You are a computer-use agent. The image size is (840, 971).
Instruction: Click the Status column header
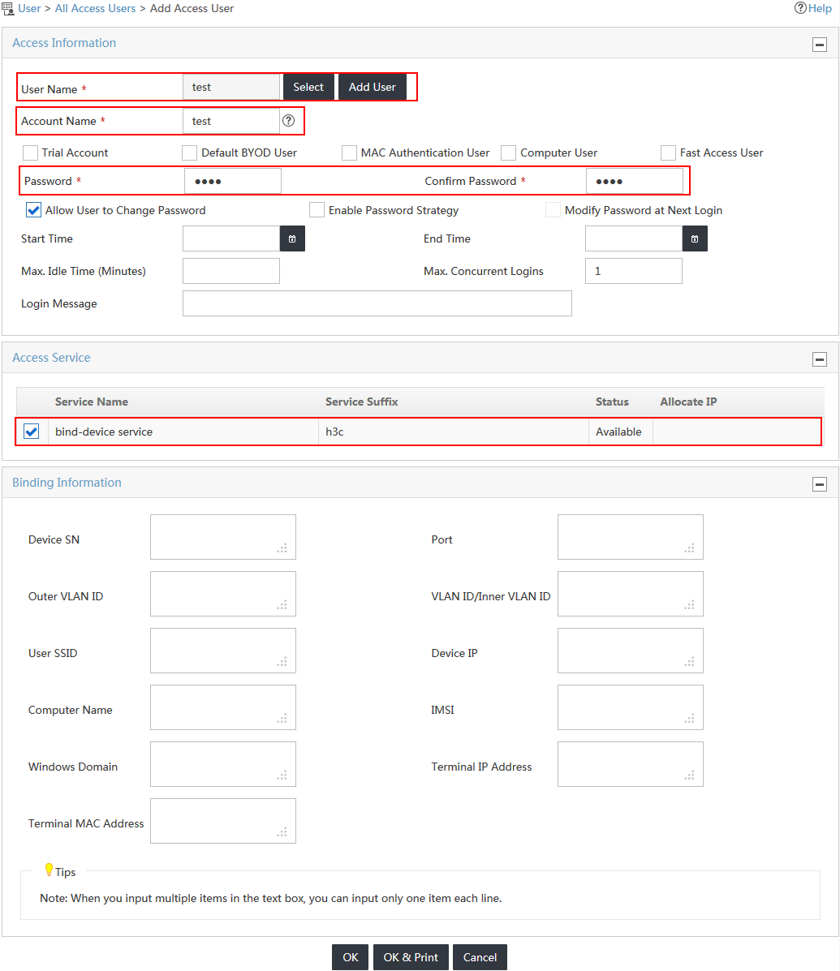[x=612, y=402]
